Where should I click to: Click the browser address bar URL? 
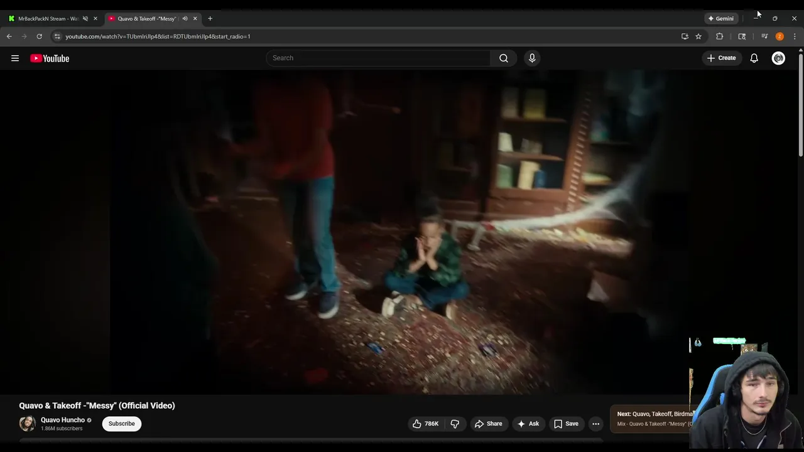tap(158, 36)
